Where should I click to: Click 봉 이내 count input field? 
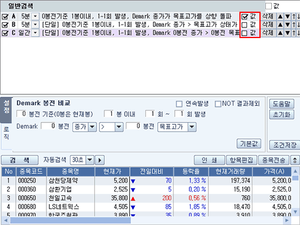click(109, 114)
